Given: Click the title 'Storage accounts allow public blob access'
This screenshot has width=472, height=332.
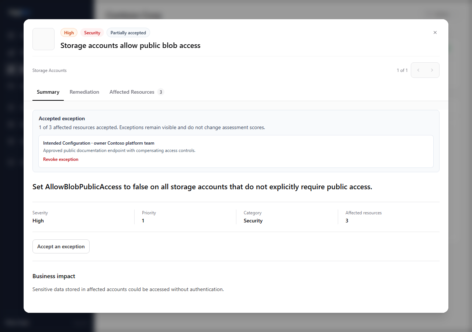Looking at the screenshot, I should click(131, 46).
